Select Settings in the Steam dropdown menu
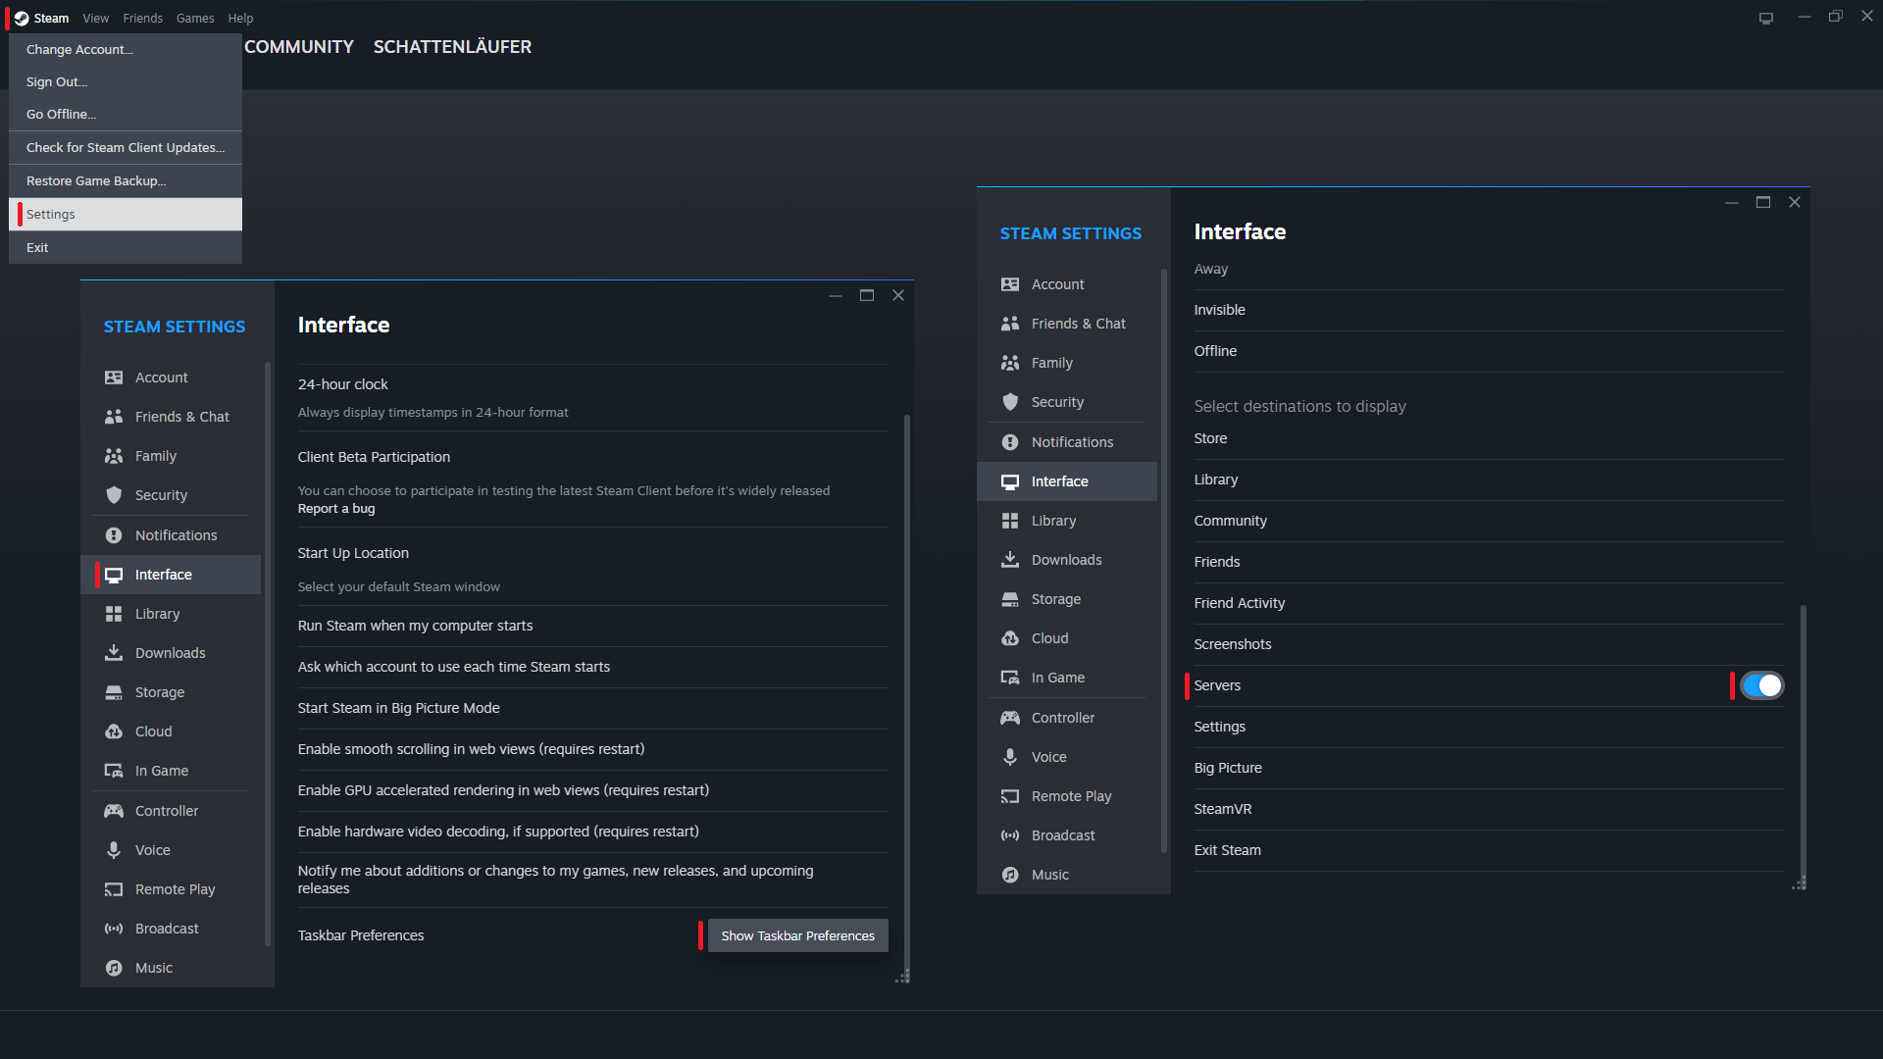The width and height of the screenshot is (1883, 1059). tap(125, 215)
